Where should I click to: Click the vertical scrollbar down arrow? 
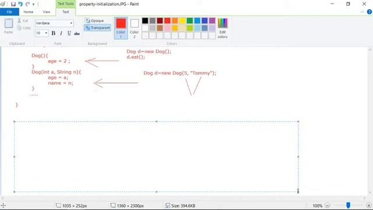[x=370, y=192]
